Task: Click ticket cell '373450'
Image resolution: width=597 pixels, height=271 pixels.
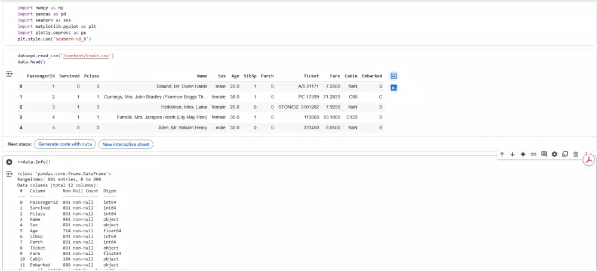Action: coord(311,127)
